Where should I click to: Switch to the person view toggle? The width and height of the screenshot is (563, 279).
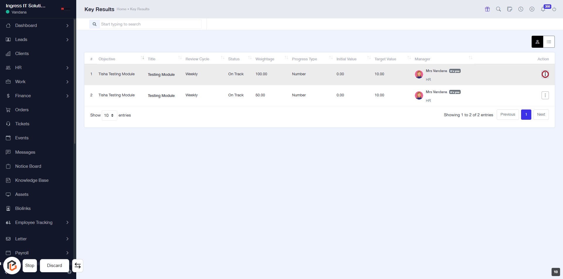coord(537,42)
